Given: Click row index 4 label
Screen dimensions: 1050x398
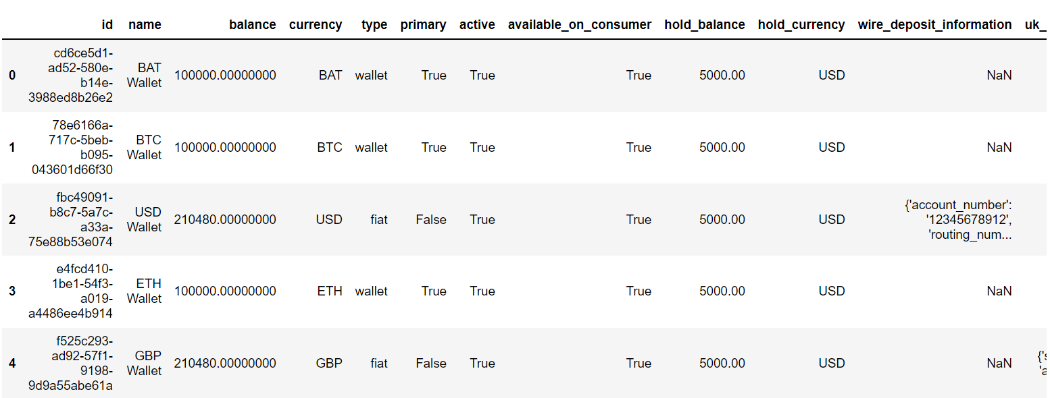Looking at the screenshot, I should point(11,364).
